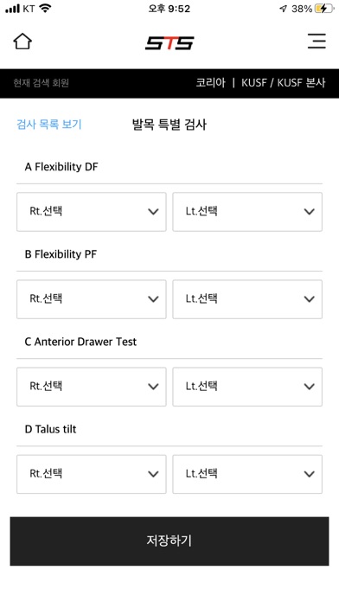Open the hamburger menu icon

coord(317,41)
